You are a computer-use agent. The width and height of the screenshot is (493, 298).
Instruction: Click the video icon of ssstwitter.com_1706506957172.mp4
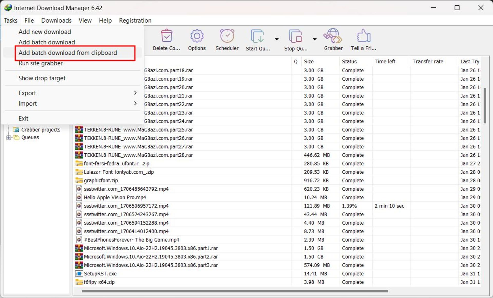point(79,206)
